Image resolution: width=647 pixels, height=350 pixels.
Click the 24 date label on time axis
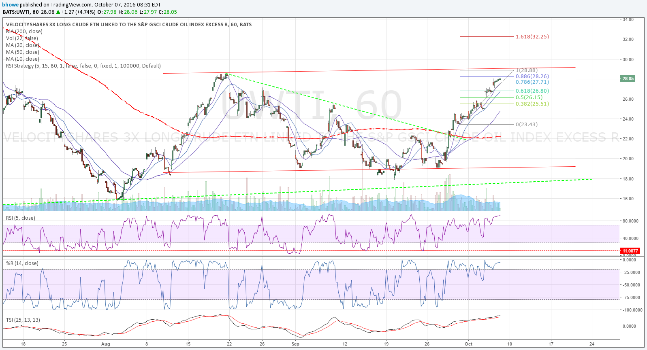pyautogui.click(x=592, y=344)
